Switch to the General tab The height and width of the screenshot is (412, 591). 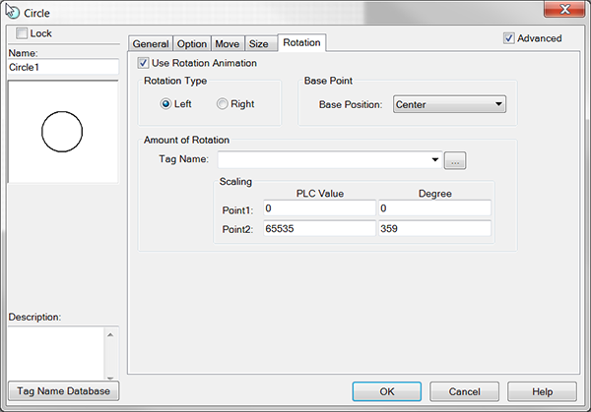click(151, 43)
